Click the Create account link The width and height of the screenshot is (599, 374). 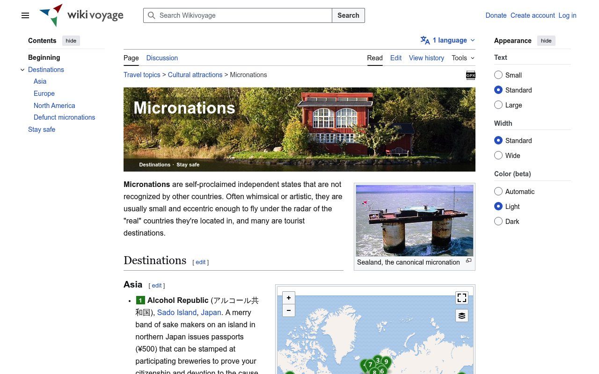(533, 15)
